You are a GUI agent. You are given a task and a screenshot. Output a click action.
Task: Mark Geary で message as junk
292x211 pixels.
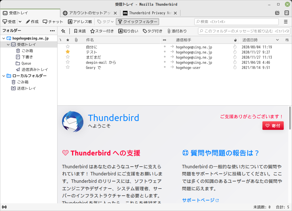tap(235, 67)
